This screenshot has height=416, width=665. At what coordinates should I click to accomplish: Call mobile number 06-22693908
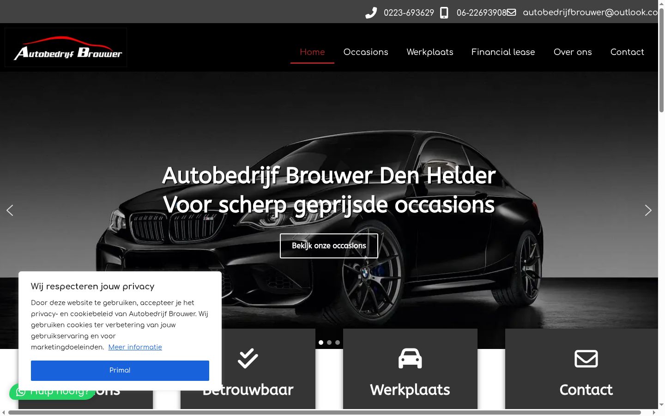482,13
